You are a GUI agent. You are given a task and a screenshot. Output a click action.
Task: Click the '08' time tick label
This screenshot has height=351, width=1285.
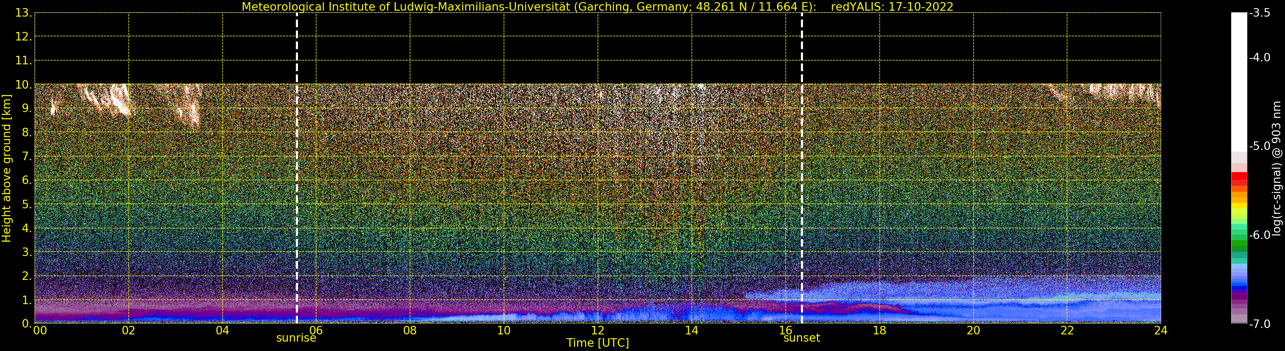(x=410, y=331)
